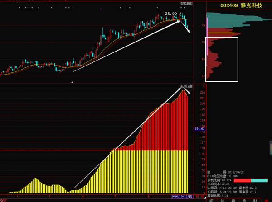Click month 5 on the time axis
Viewport: 272px width, 202px height.
(49, 197)
